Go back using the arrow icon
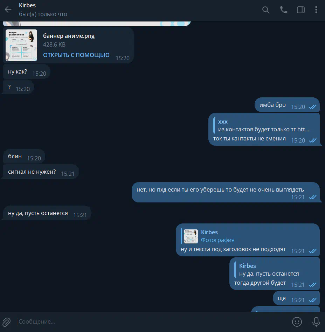325x332 pixels. pos(8,9)
